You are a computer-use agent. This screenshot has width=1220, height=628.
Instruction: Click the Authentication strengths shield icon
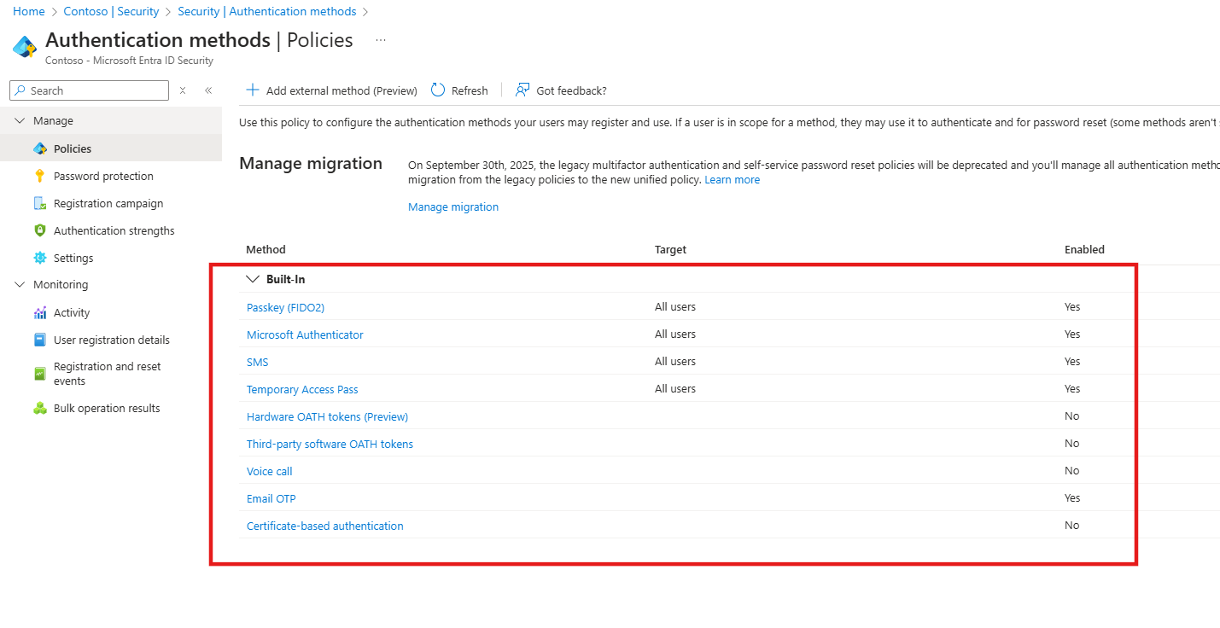coord(40,230)
